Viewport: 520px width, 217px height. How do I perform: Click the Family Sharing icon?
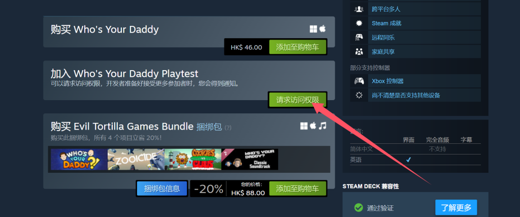[359, 52]
